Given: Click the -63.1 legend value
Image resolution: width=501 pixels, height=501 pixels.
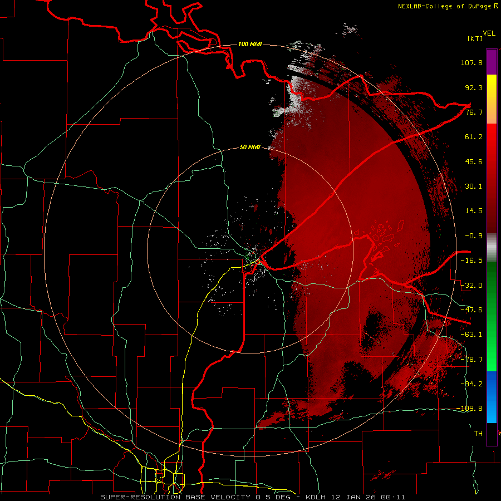Looking at the screenshot, I should tap(471, 335).
